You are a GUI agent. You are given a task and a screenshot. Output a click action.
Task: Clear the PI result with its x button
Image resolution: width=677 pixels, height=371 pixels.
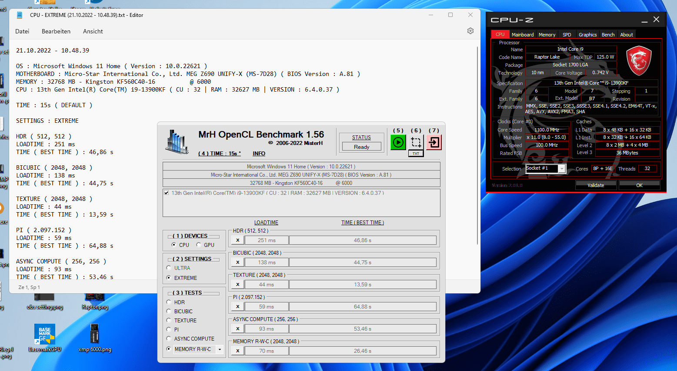point(237,307)
